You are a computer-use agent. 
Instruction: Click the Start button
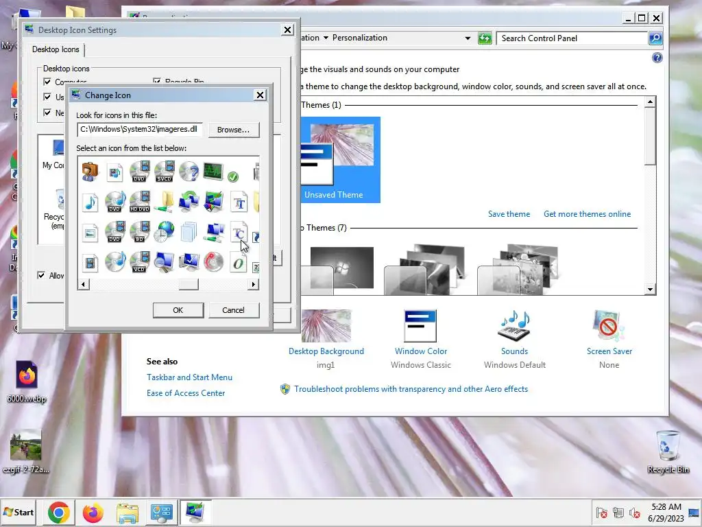[x=19, y=512]
